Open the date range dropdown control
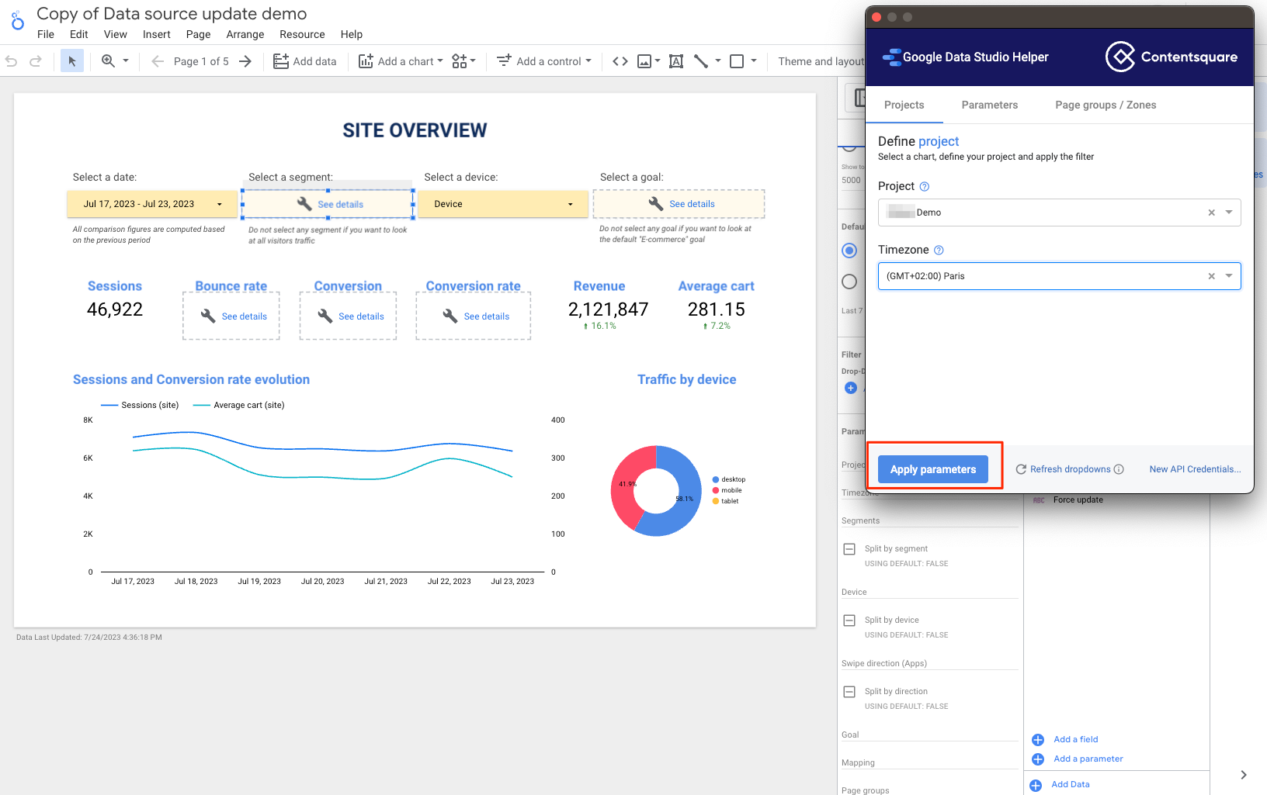The height and width of the screenshot is (795, 1267). (x=152, y=204)
